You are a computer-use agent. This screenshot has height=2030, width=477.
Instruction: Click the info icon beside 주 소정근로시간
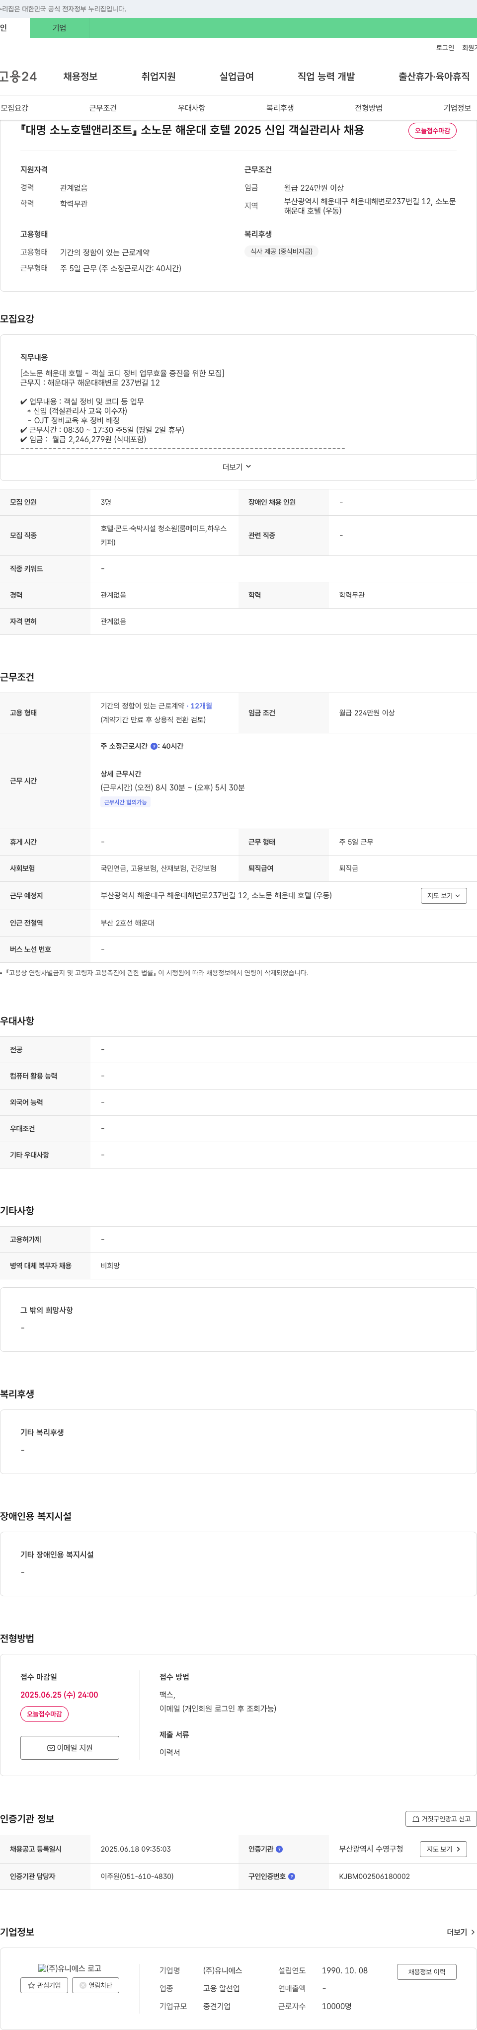click(x=154, y=746)
